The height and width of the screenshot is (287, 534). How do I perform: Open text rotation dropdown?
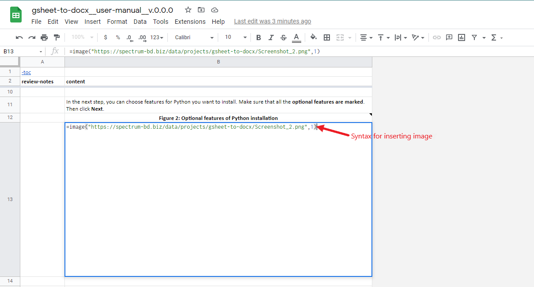[x=418, y=37]
